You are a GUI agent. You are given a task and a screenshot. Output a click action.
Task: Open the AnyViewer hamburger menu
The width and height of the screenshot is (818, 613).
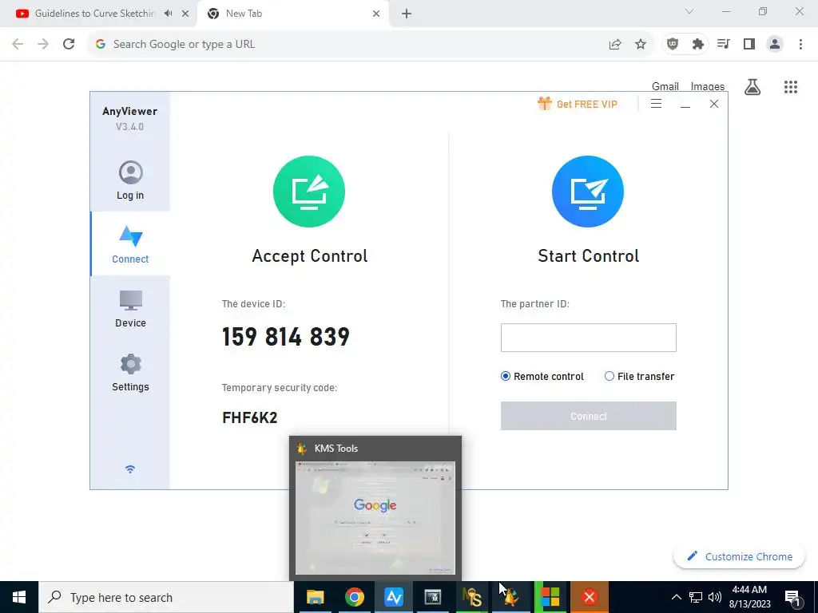tap(657, 104)
